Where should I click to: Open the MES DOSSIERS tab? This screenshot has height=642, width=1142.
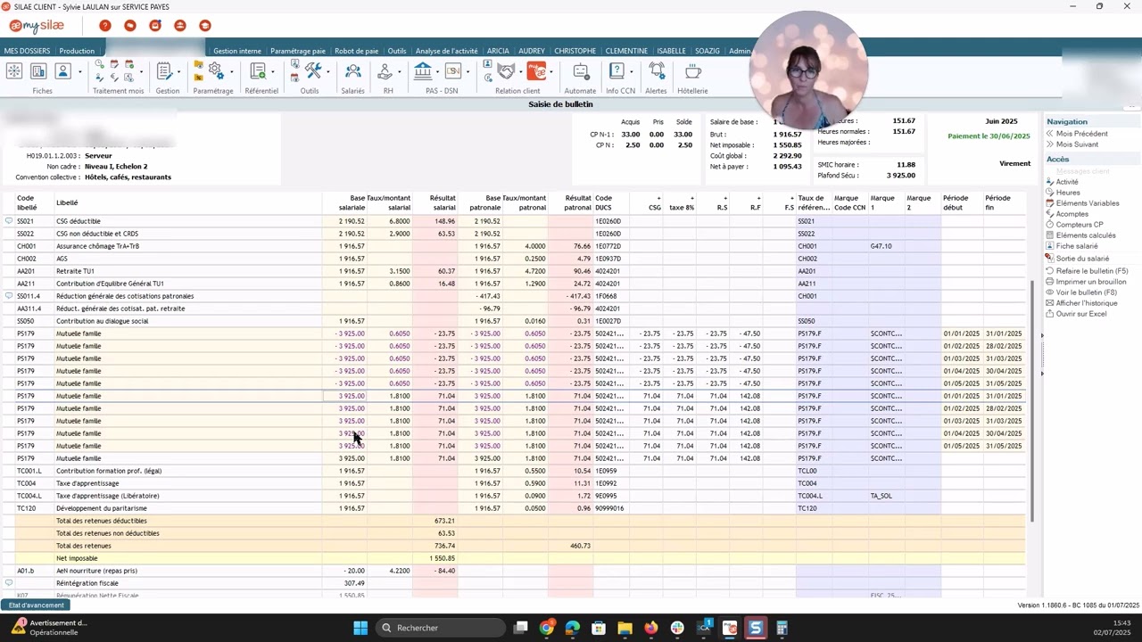[x=27, y=51]
